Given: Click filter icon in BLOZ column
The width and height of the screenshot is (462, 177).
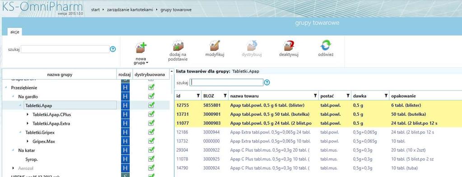Looking at the screenshot, I should click(x=225, y=95).
